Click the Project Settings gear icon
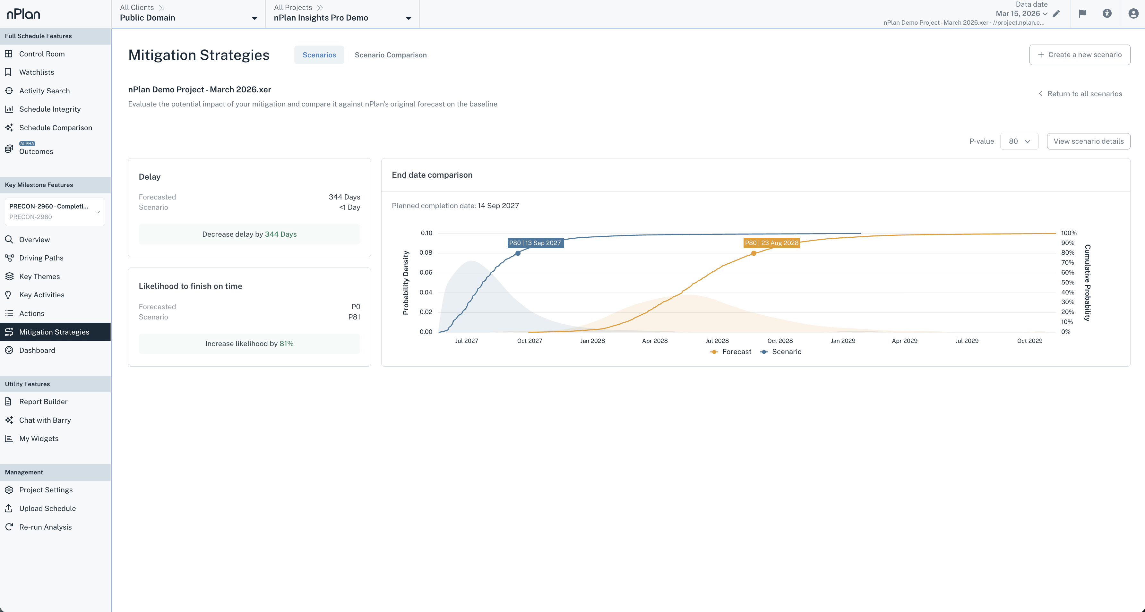Screen dimensions: 1145x612 tap(8, 490)
